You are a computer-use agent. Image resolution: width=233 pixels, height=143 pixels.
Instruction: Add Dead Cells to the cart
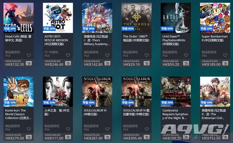29,63
